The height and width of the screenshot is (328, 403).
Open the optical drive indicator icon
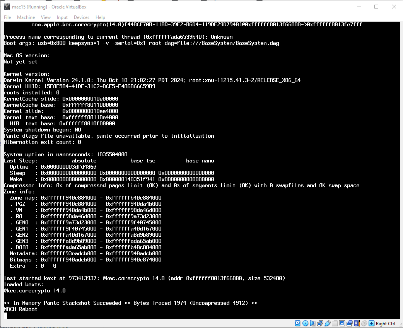point(305,323)
